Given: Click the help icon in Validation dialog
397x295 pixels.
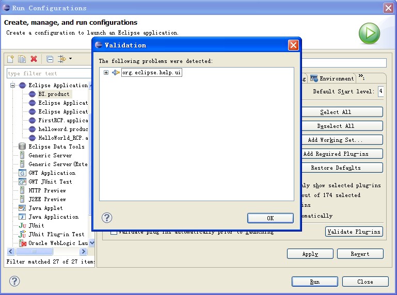Looking at the screenshot, I should coord(107,218).
